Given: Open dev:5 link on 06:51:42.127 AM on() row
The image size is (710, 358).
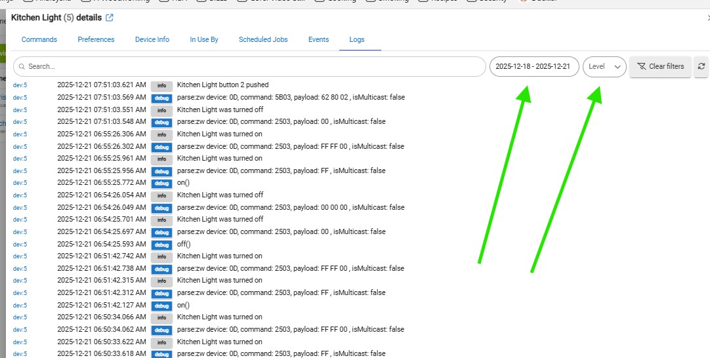Looking at the screenshot, I should click(x=20, y=306).
